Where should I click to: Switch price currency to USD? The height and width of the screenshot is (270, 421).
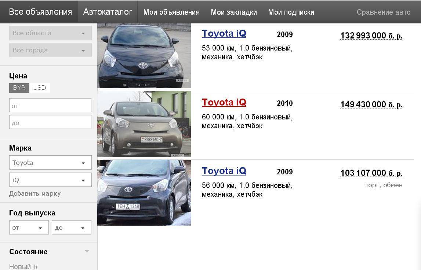click(x=40, y=88)
